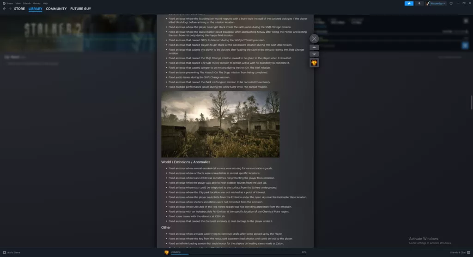Click the Carousel anomaly fix line
Viewport: 473px width, 257px height.
pyautogui.click(x=220, y=221)
